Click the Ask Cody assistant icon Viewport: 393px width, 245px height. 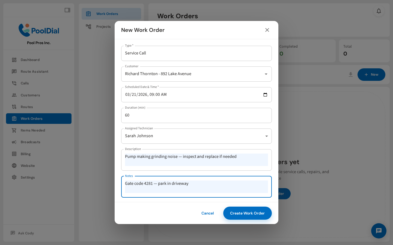point(13,233)
